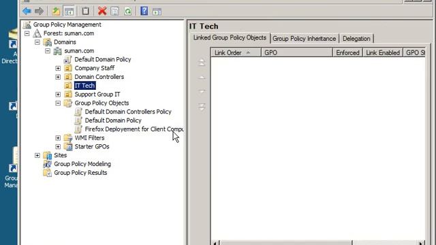Click the Default Domain Controllers Policy scroll icon
This screenshot has height=245, width=436.
point(78,112)
